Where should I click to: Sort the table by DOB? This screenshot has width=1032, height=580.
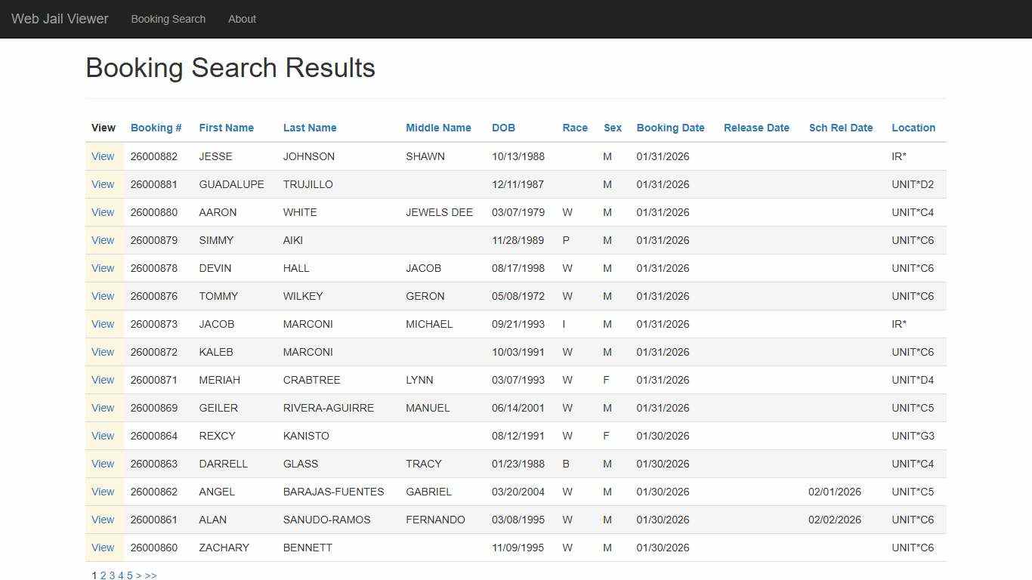[x=503, y=128]
